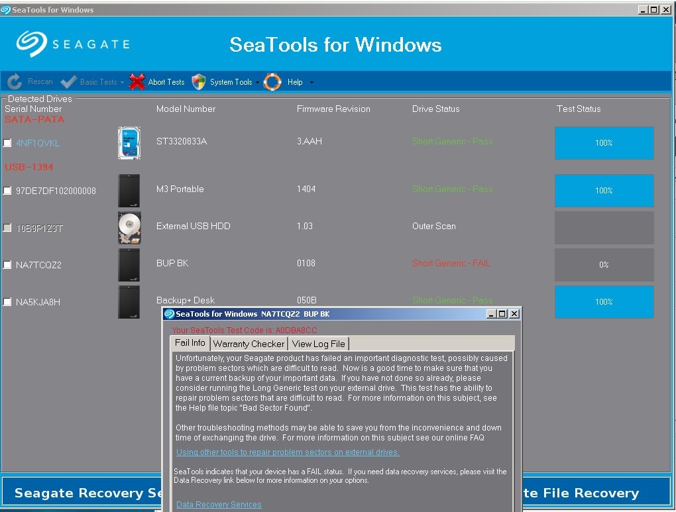
Task: Click the model number ST3320833A
Action: pyautogui.click(x=182, y=141)
